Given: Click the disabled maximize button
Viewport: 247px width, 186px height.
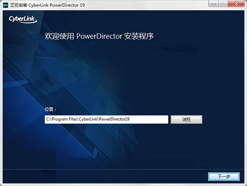Looking at the screenshot, I should 223,4.
